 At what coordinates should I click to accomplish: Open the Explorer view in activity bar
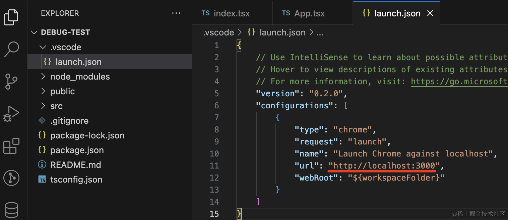click(11, 17)
